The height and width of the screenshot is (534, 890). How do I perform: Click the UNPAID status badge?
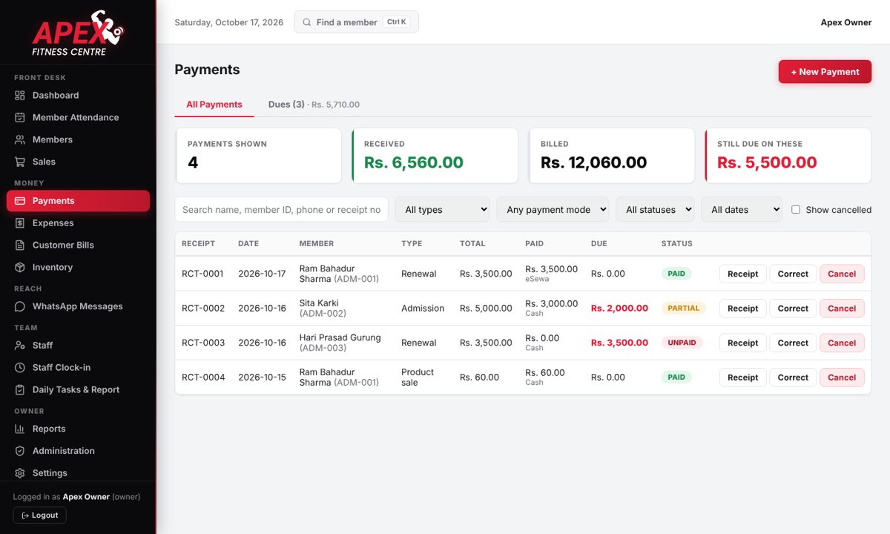682,343
